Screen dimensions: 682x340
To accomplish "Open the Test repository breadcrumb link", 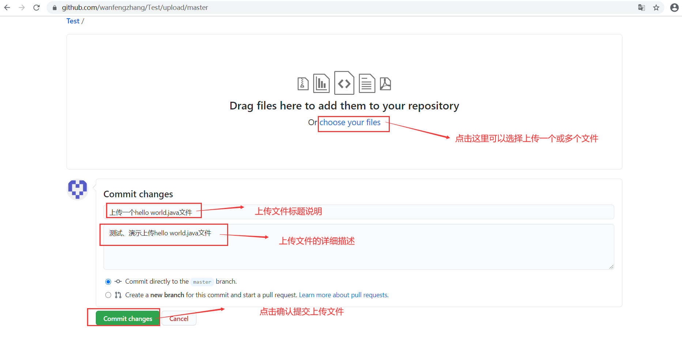I will coord(73,21).
